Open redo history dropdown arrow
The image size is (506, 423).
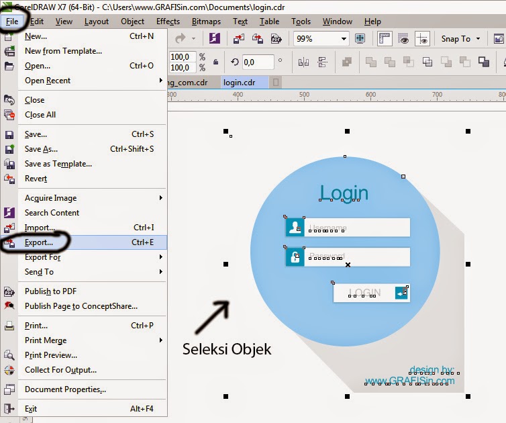pos(194,39)
